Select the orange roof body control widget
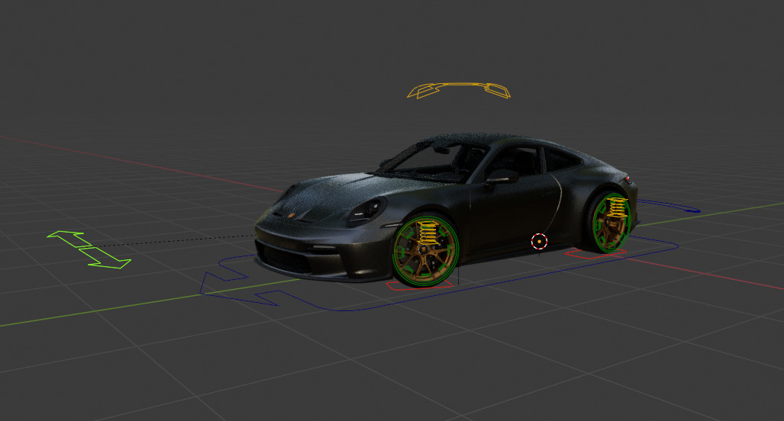784x421 pixels. pyautogui.click(x=459, y=91)
